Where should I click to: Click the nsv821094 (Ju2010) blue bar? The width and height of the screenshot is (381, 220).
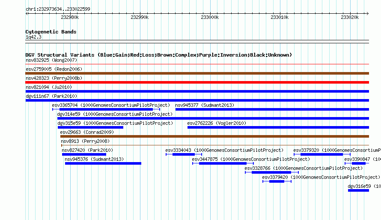coord(197,91)
